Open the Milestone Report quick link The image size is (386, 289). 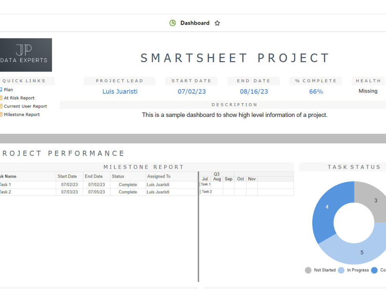coord(21,114)
